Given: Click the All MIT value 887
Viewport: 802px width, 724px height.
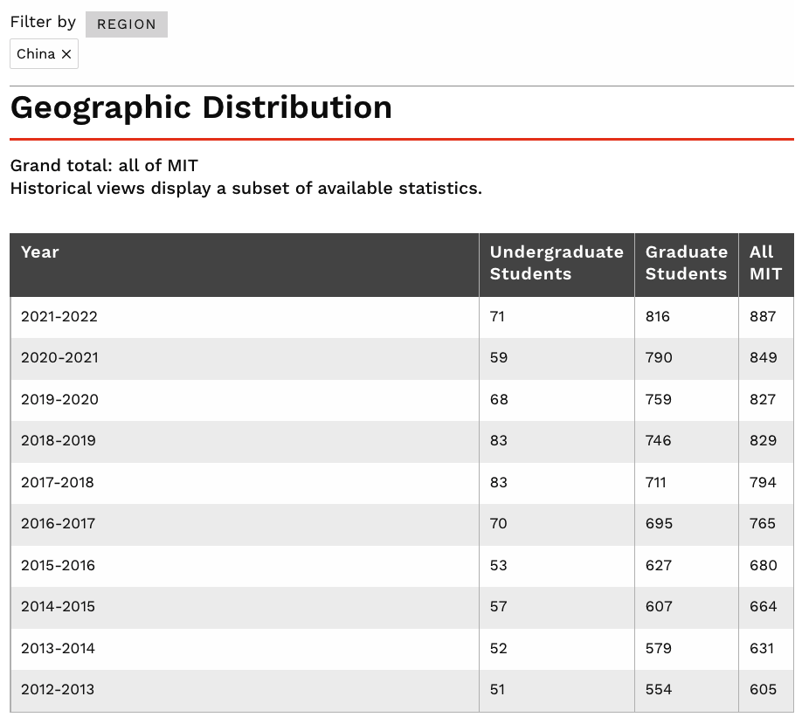Looking at the screenshot, I should [x=763, y=317].
